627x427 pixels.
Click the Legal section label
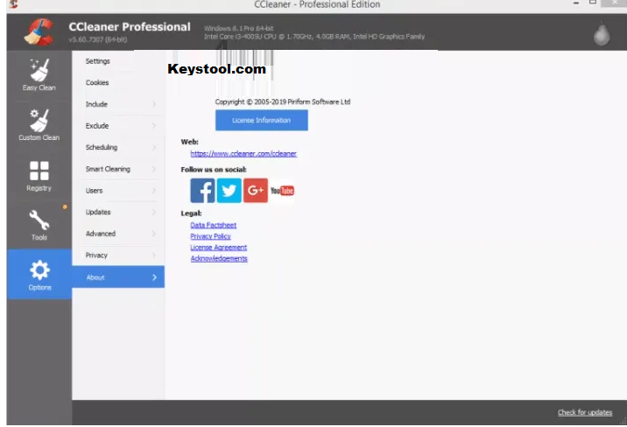(191, 213)
